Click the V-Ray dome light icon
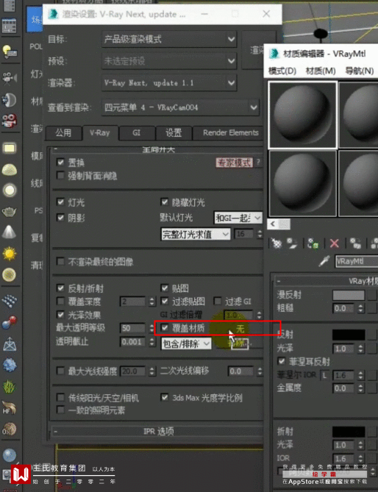This screenshot has width=378, height=492. pos(9,170)
